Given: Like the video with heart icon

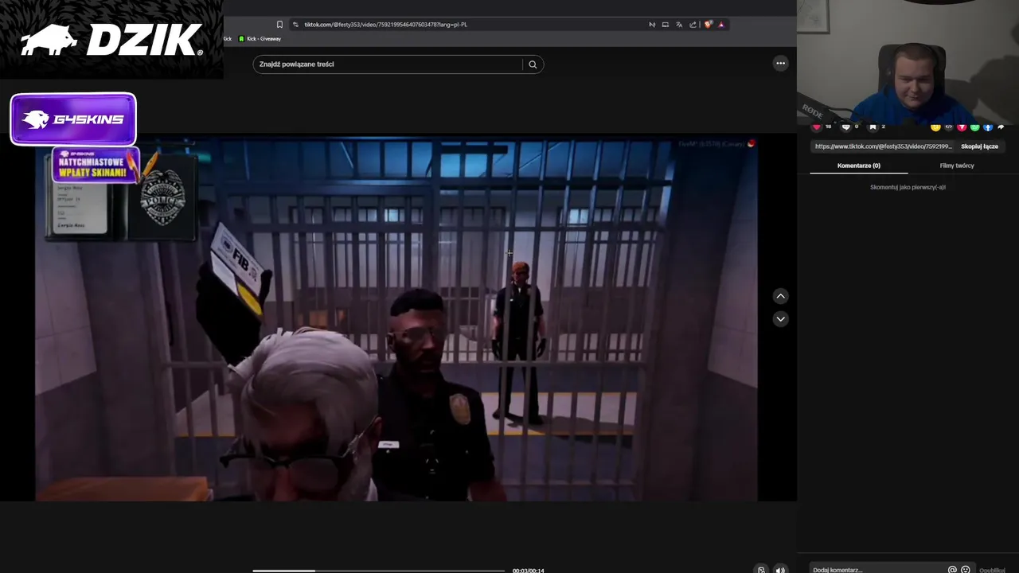Looking at the screenshot, I should (x=816, y=127).
